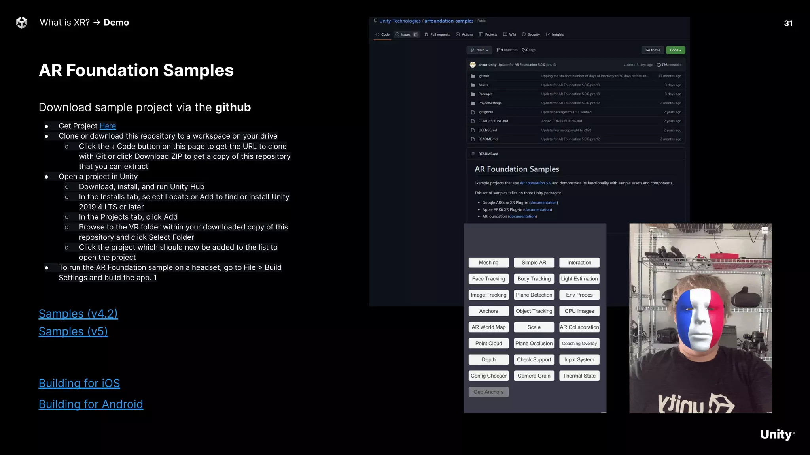Tap the Body Tracking button

point(534,279)
